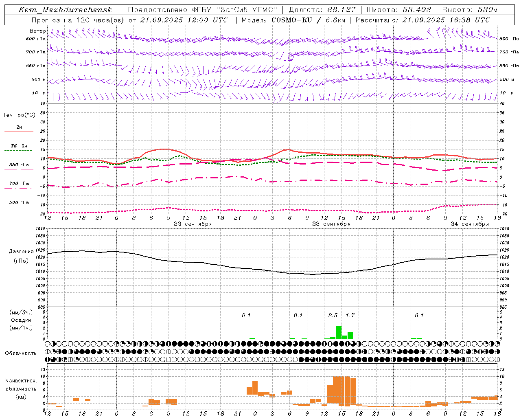Click the Рассчитано 21.09.2025 16:38 UTC timestamp
This screenshot has width=521, height=417.
(x=422, y=20)
